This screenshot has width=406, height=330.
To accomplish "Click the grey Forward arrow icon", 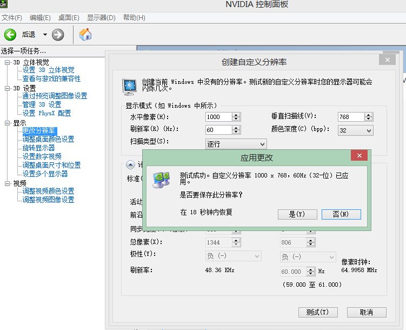I will pos(58,35).
